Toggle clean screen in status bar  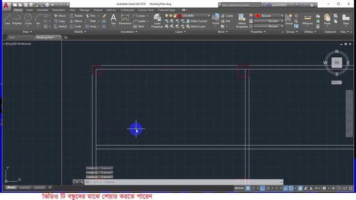pyautogui.click(x=345, y=188)
